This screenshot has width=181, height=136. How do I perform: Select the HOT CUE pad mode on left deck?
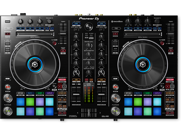click(x=20, y=93)
